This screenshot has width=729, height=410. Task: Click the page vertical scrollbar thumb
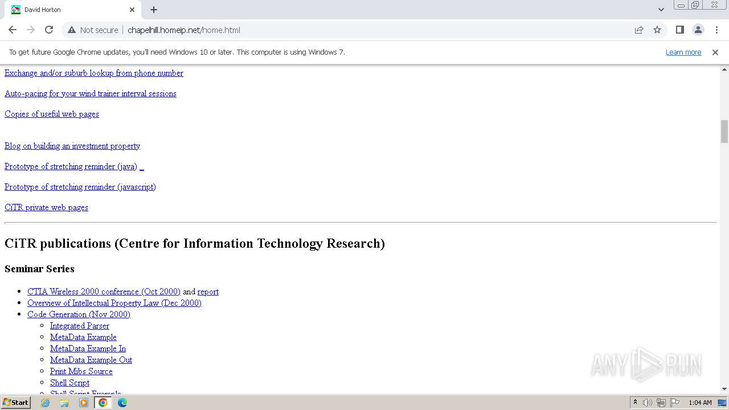coord(724,132)
